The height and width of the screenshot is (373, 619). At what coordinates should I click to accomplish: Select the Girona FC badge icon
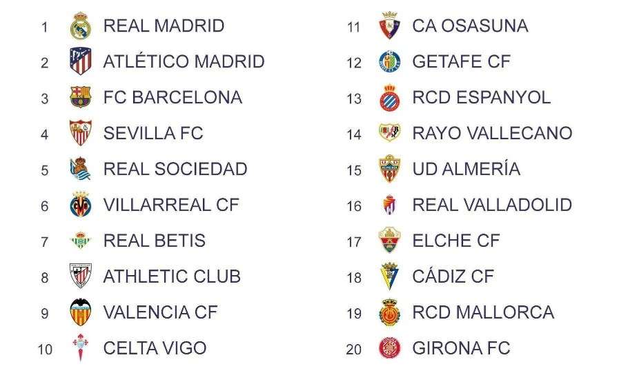click(389, 348)
